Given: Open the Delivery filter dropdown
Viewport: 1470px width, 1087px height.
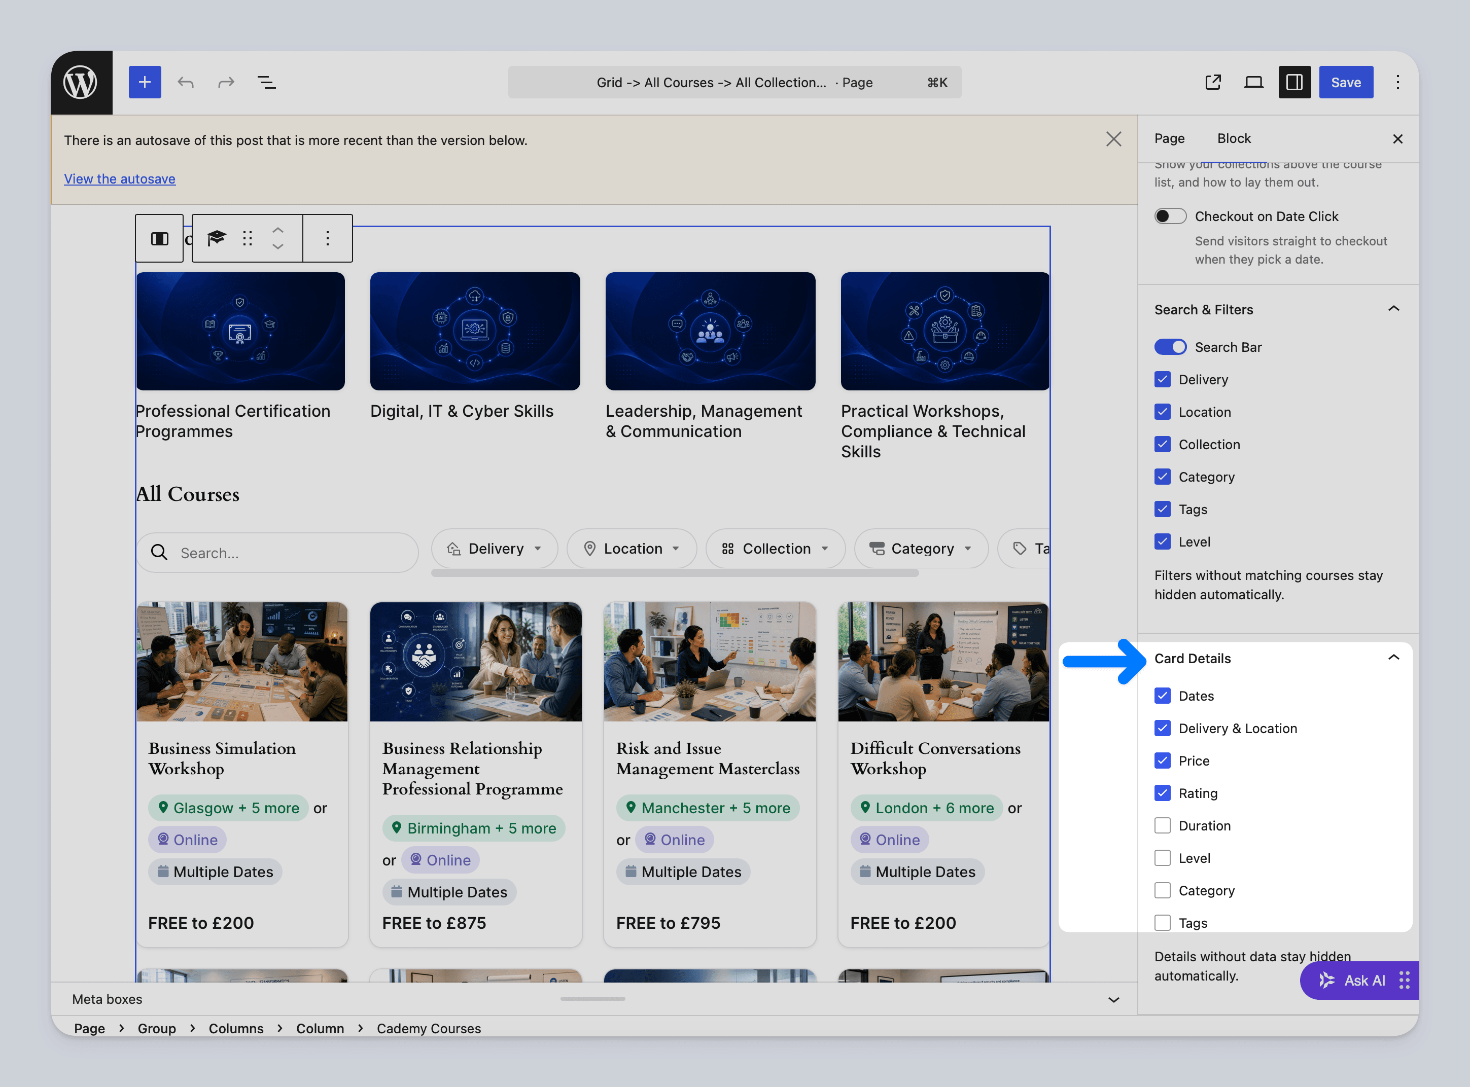Looking at the screenshot, I should (495, 549).
